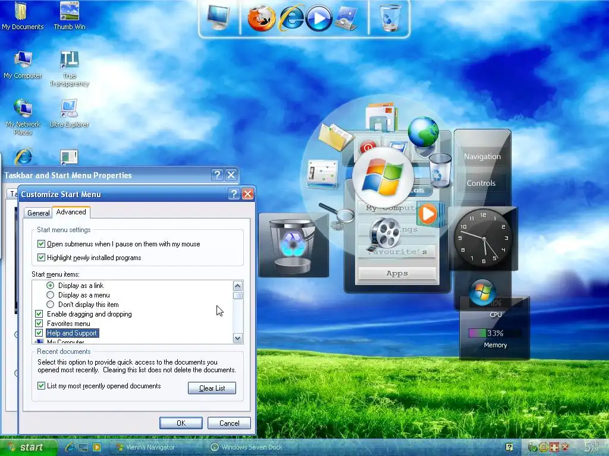This screenshot has width=609, height=456.
Task: Select the Display as a link option
Action: click(x=50, y=286)
